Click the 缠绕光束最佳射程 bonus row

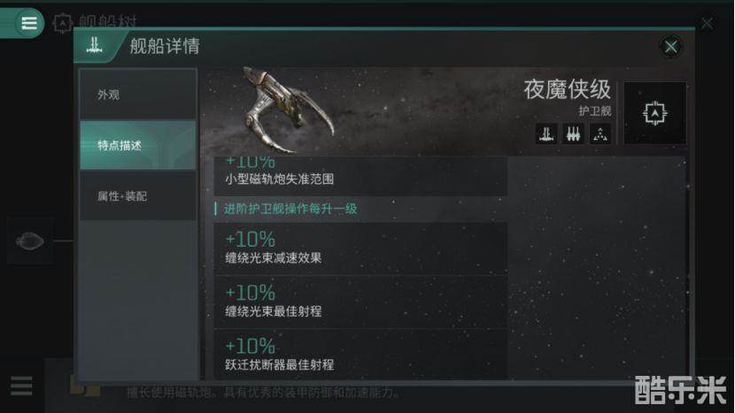click(360, 302)
